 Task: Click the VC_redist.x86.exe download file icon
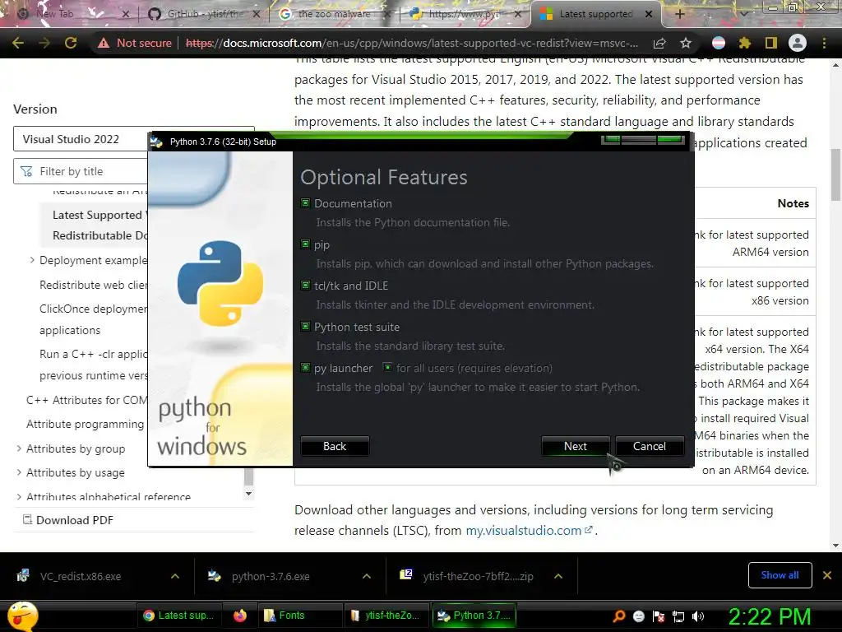pos(22,575)
